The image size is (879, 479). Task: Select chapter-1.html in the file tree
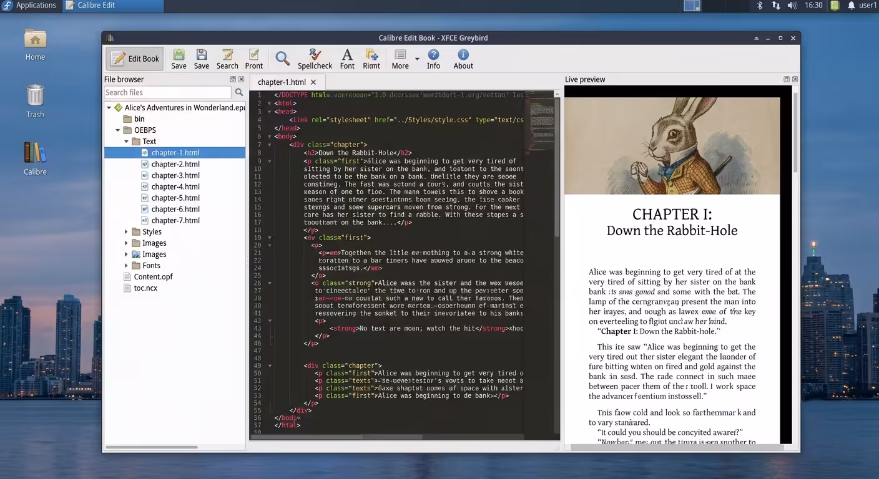point(175,153)
